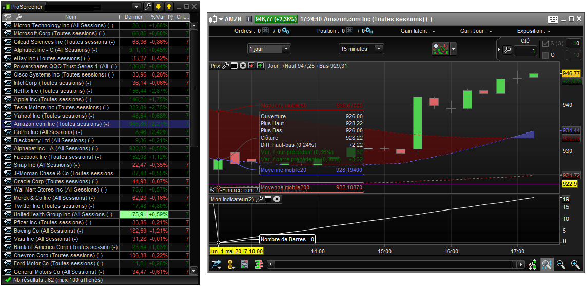This screenshot has height=286, width=587.
Task: Click the red down arrow in Prix panel
Action: [x=251, y=66]
